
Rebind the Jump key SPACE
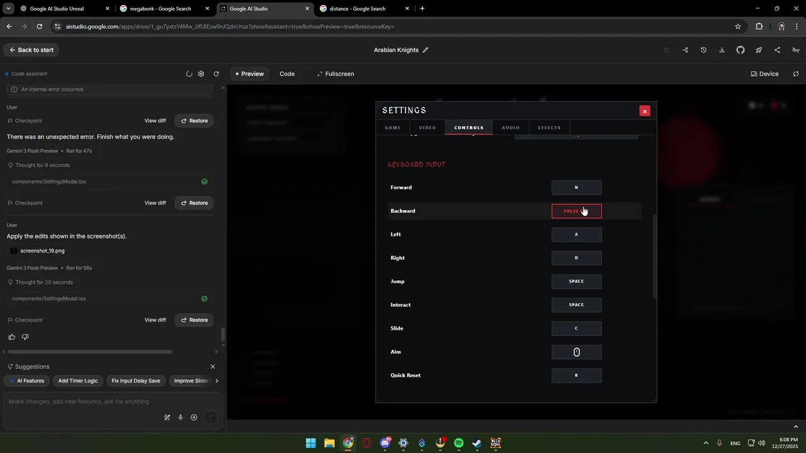(x=576, y=281)
